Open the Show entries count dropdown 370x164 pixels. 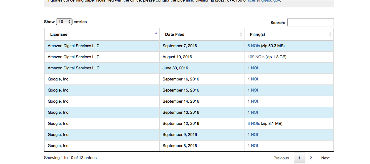[x=64, y=22]
